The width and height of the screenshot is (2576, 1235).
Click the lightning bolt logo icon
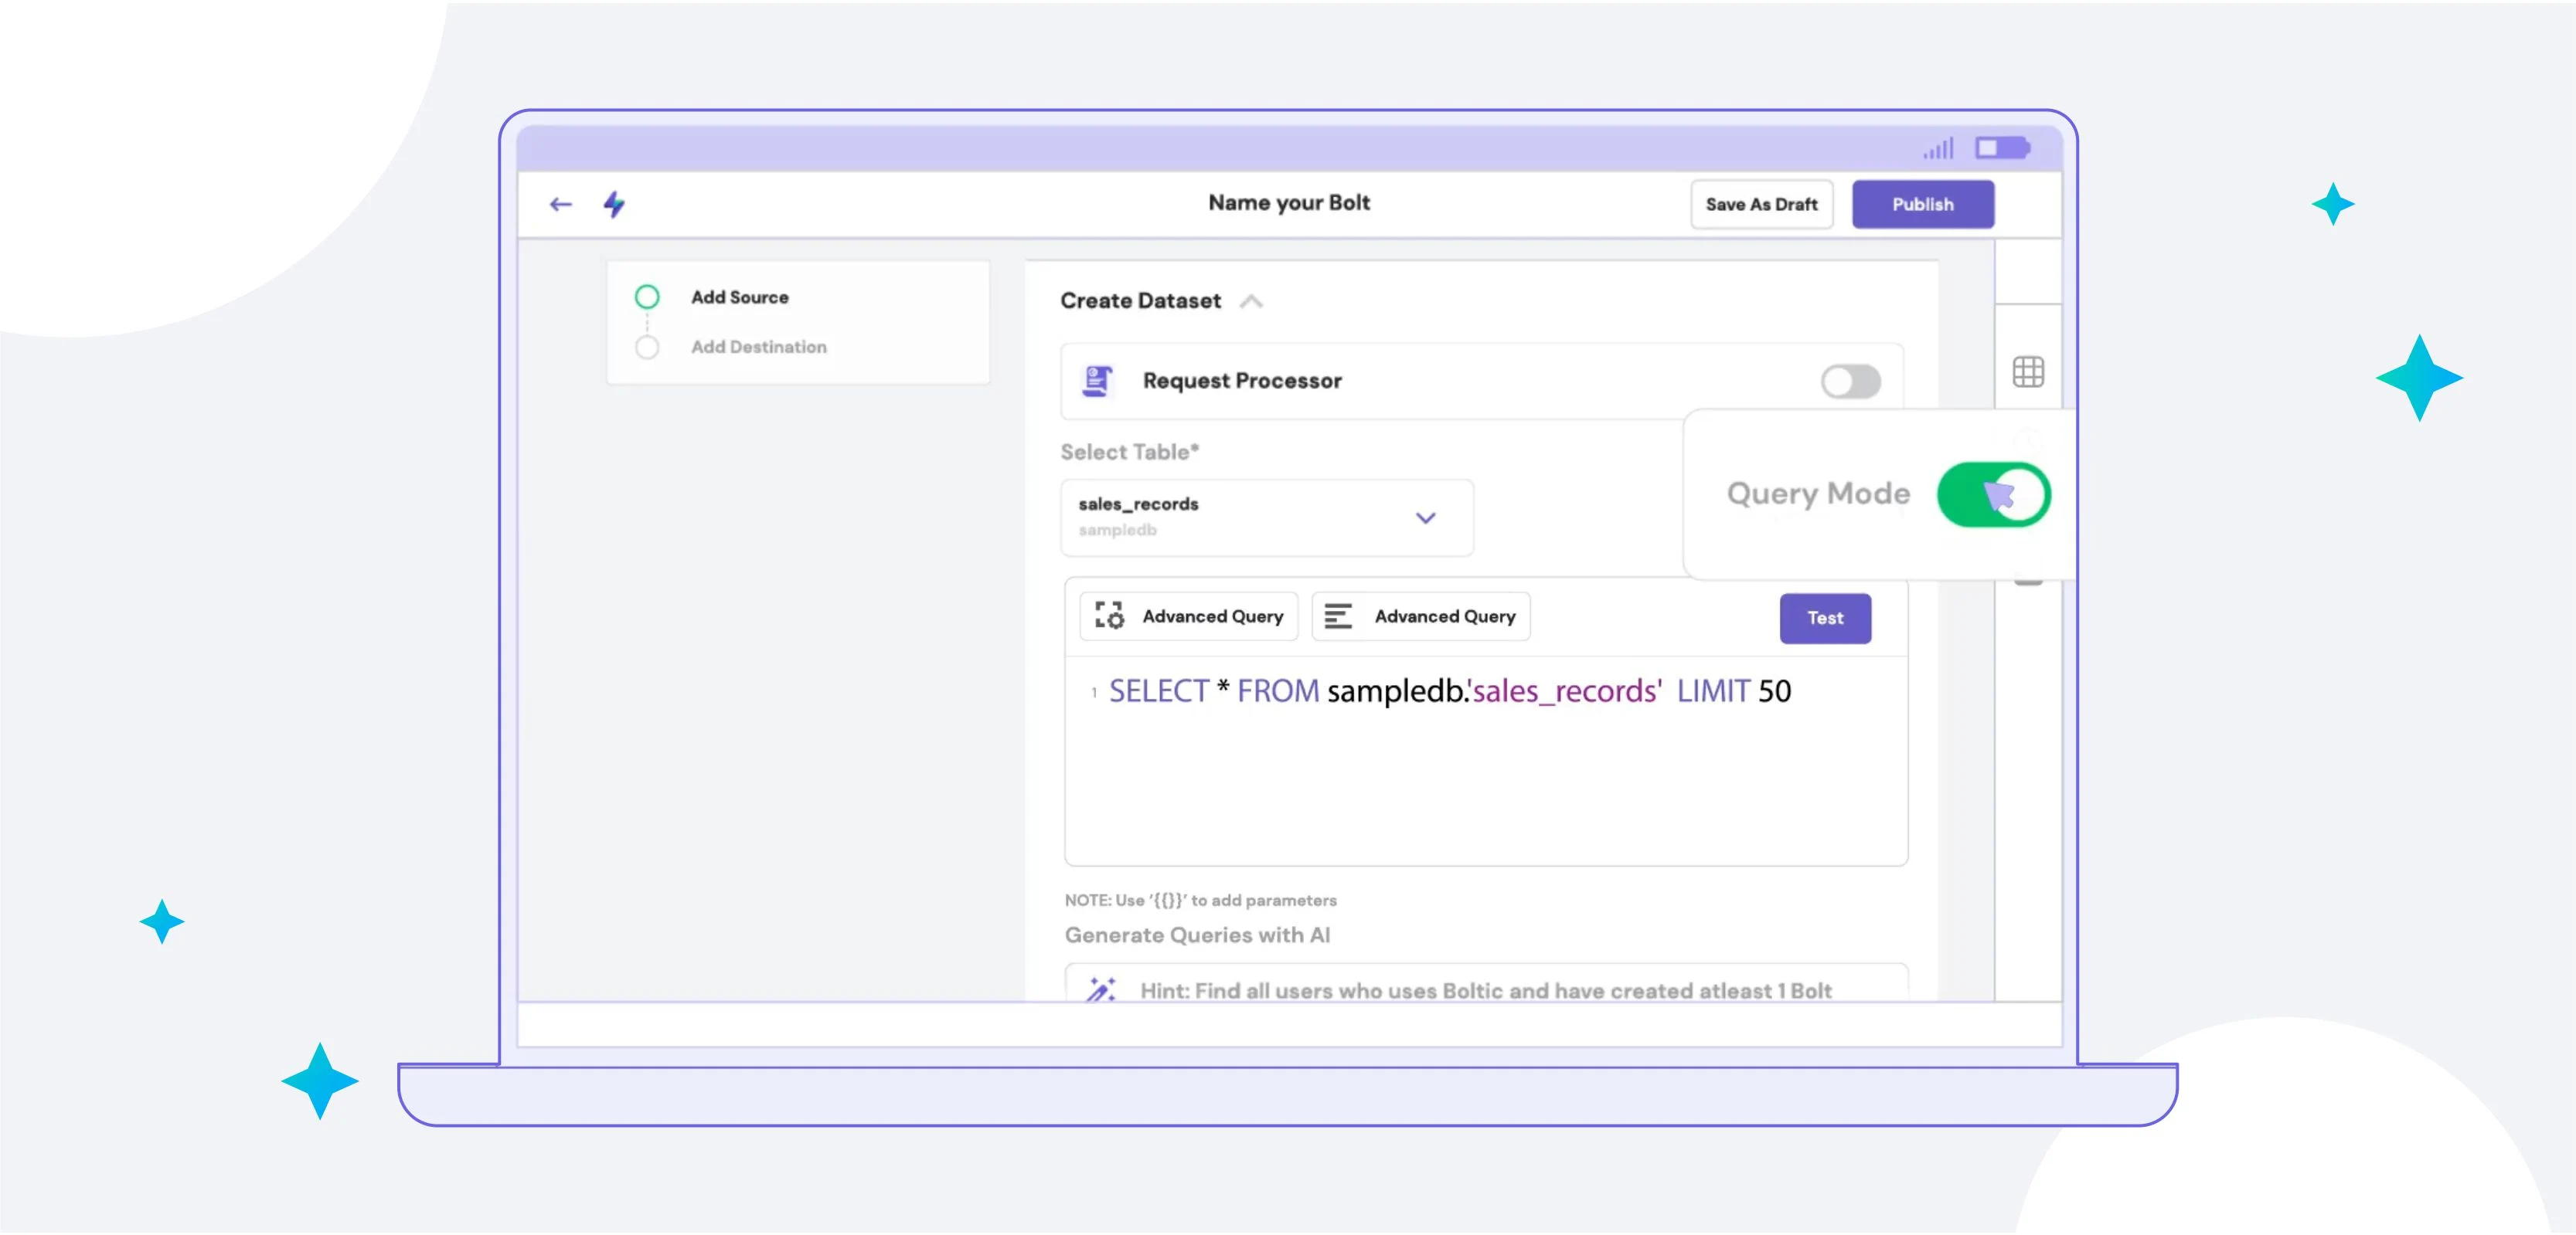pyautogui.click(x=614, y=203)
